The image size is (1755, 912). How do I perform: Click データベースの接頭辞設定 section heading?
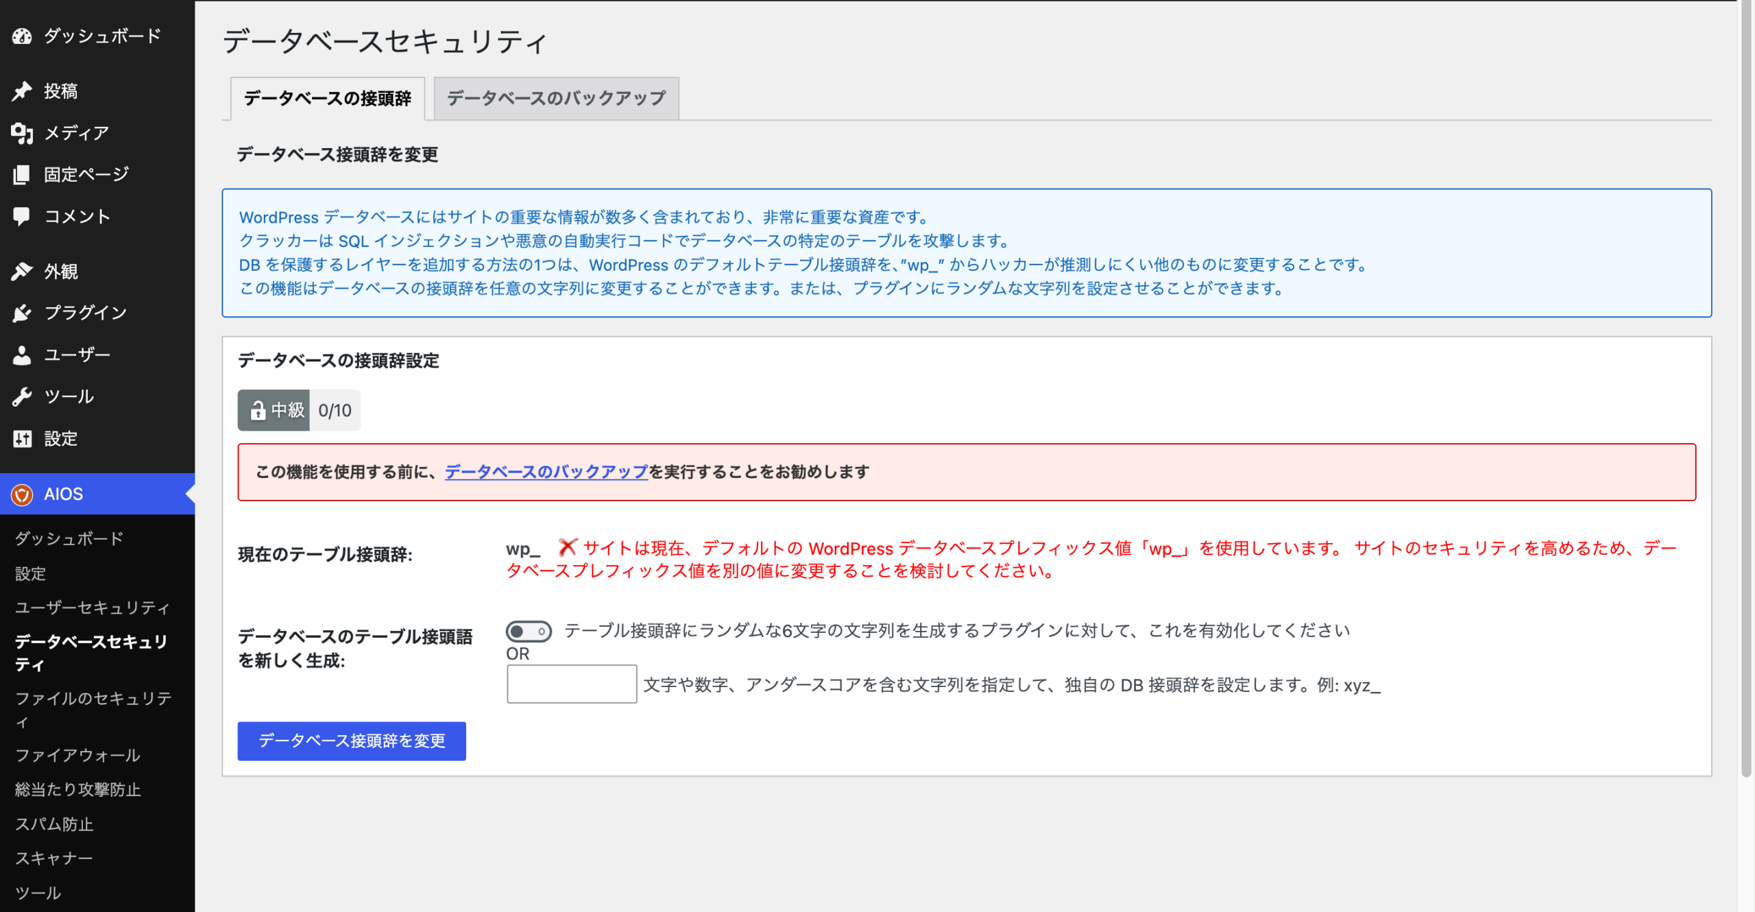(x=339, y=361)
